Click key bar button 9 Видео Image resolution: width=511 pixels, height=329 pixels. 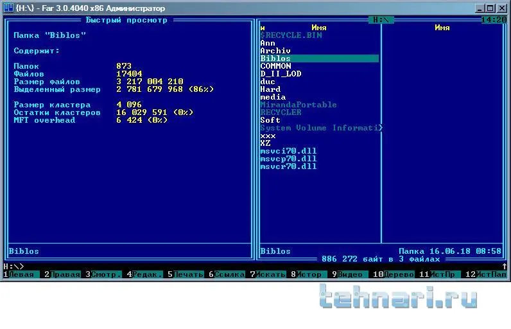click(350, 274)
